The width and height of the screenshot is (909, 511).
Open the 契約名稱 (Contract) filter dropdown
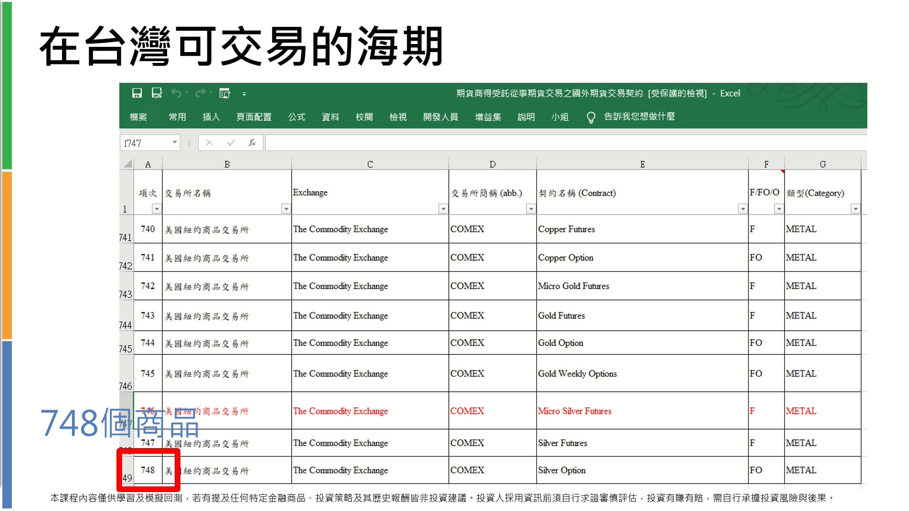pyautogui.click(x=742, y=209)
